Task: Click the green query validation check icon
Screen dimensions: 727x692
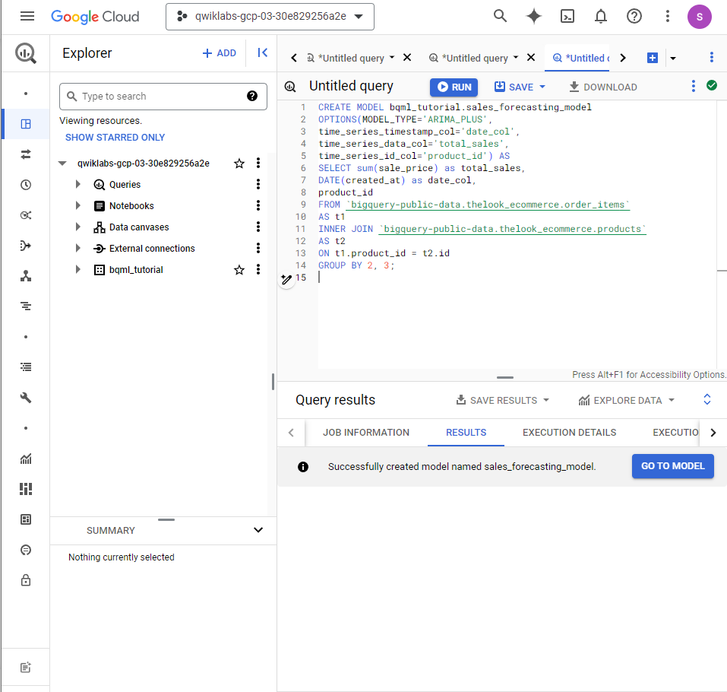Action: pos(712,85)
